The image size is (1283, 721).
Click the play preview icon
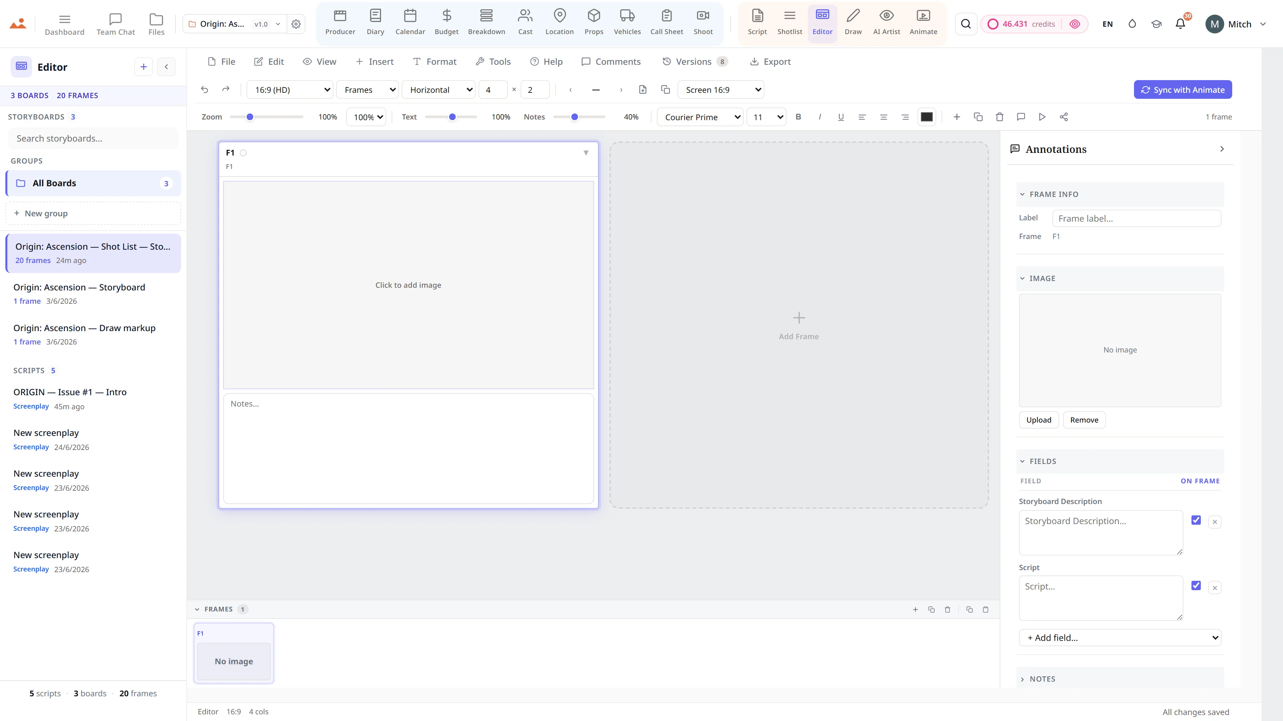[x=1042, y=117]
